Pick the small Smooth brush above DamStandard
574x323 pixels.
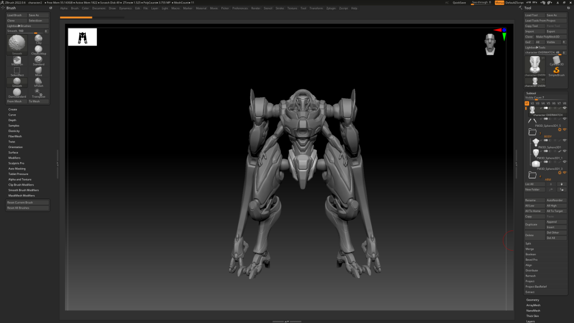point(17,81)
